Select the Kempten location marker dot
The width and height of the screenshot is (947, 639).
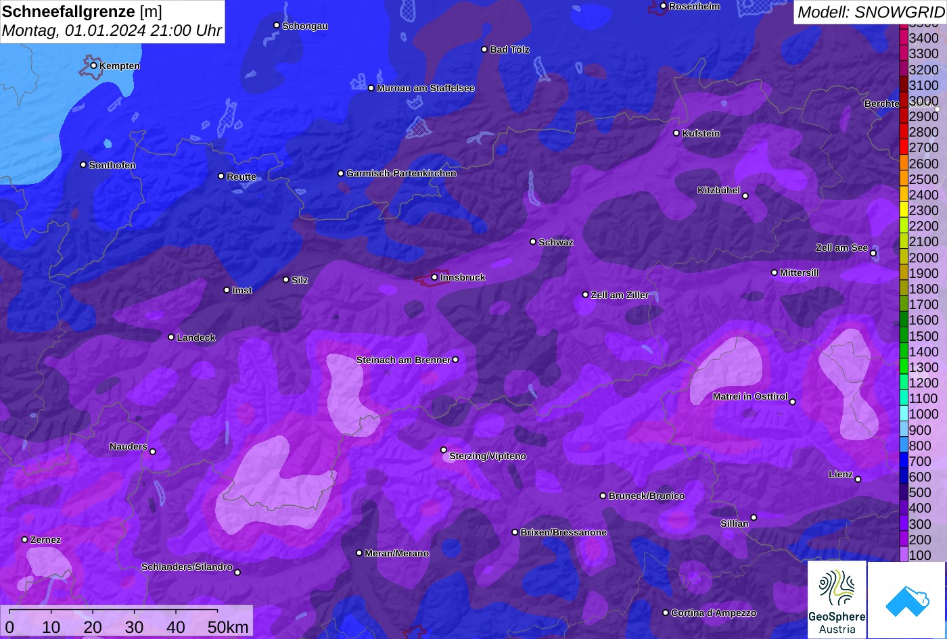pos(93,66)
